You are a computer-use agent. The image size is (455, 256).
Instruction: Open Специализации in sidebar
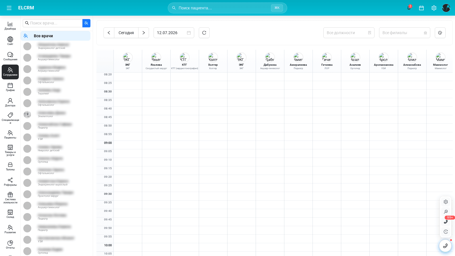(x=10, y=118)
